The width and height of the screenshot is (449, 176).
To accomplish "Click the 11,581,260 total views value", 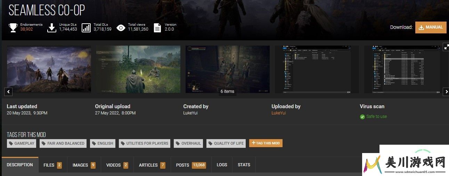I will (138, 29).
